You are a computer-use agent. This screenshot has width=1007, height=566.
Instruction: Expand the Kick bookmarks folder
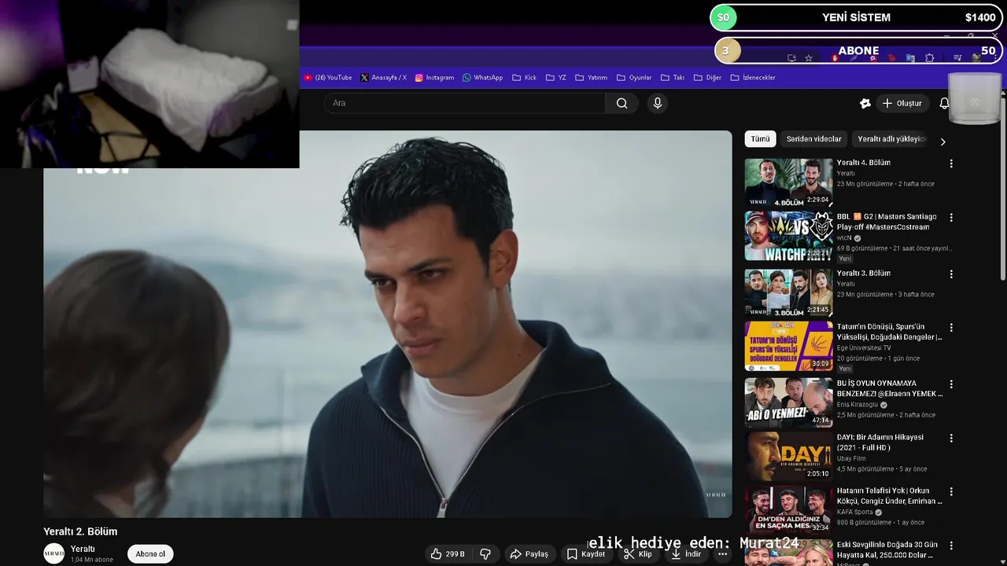tap(525, 78)
